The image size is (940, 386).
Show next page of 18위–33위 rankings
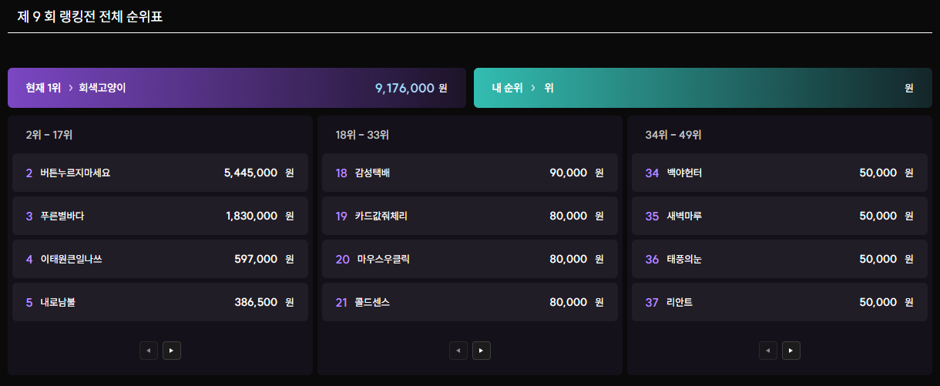[x=481, y=351]
